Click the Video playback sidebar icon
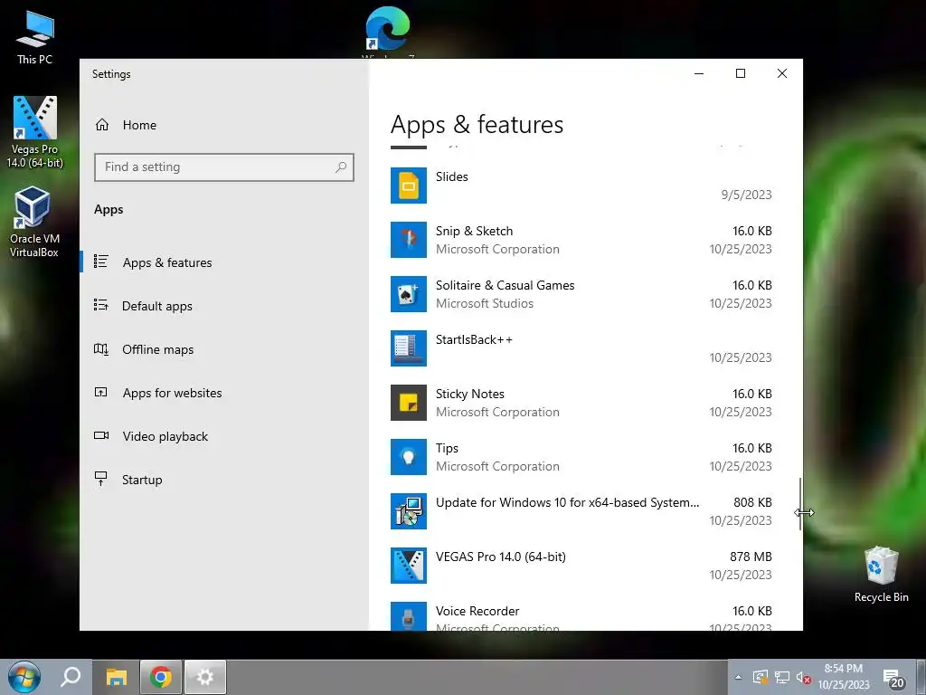This screenshot has width=926, height=695. coord(101,435)
